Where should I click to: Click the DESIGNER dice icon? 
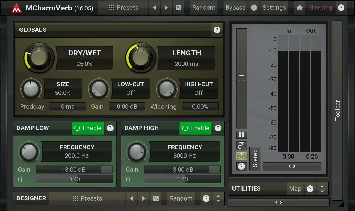156,198
